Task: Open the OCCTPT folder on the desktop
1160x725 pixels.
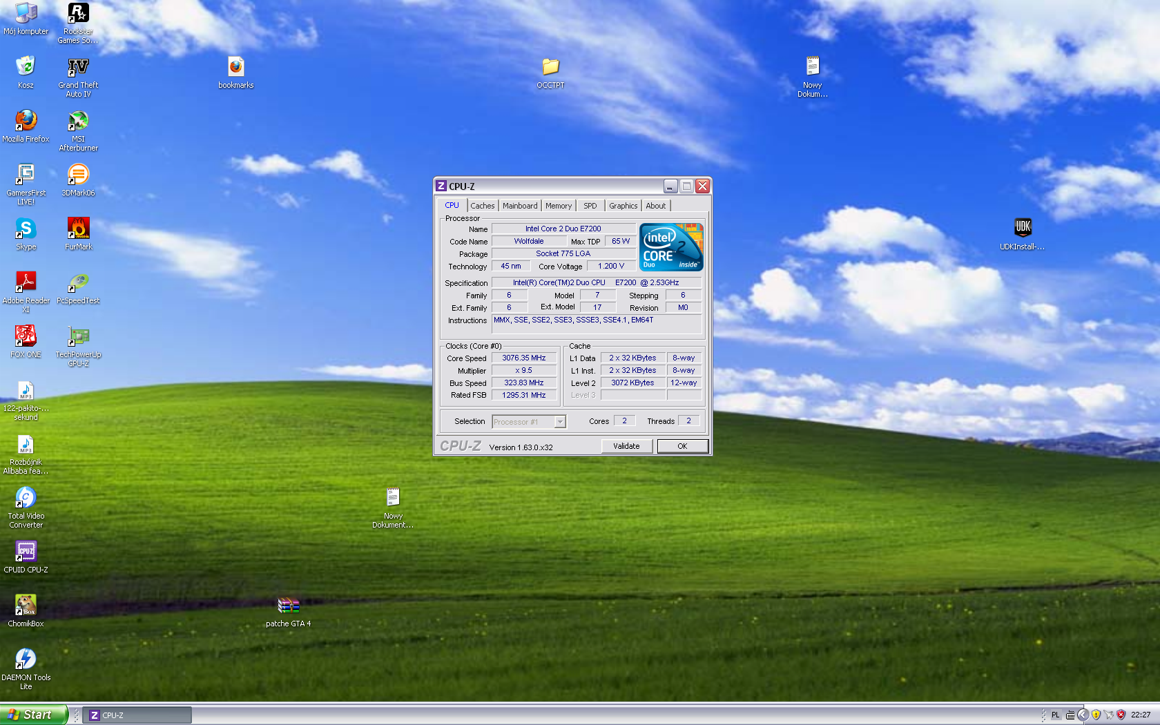Action: click(550, 72)
